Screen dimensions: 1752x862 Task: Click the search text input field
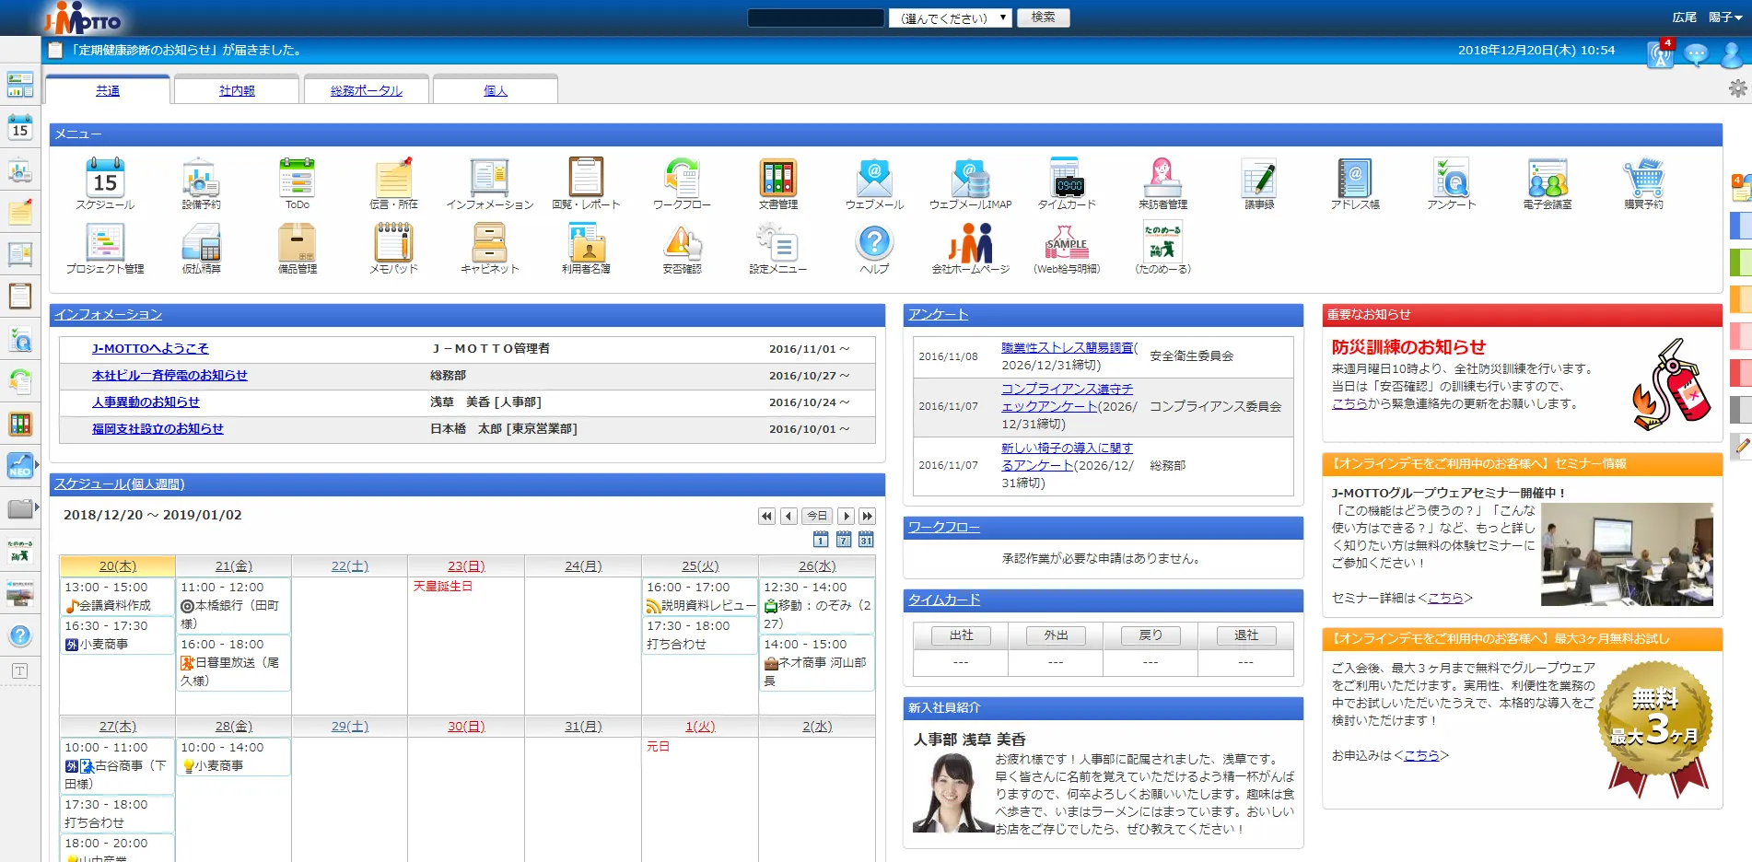(x=815, y=17)
